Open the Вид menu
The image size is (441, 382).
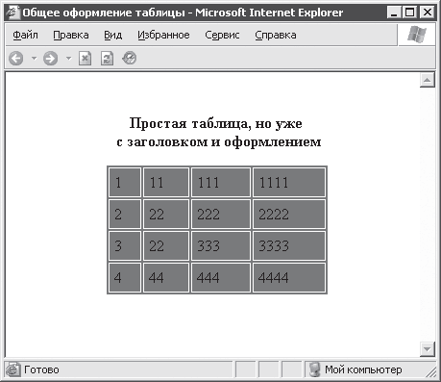coord(112,35)
